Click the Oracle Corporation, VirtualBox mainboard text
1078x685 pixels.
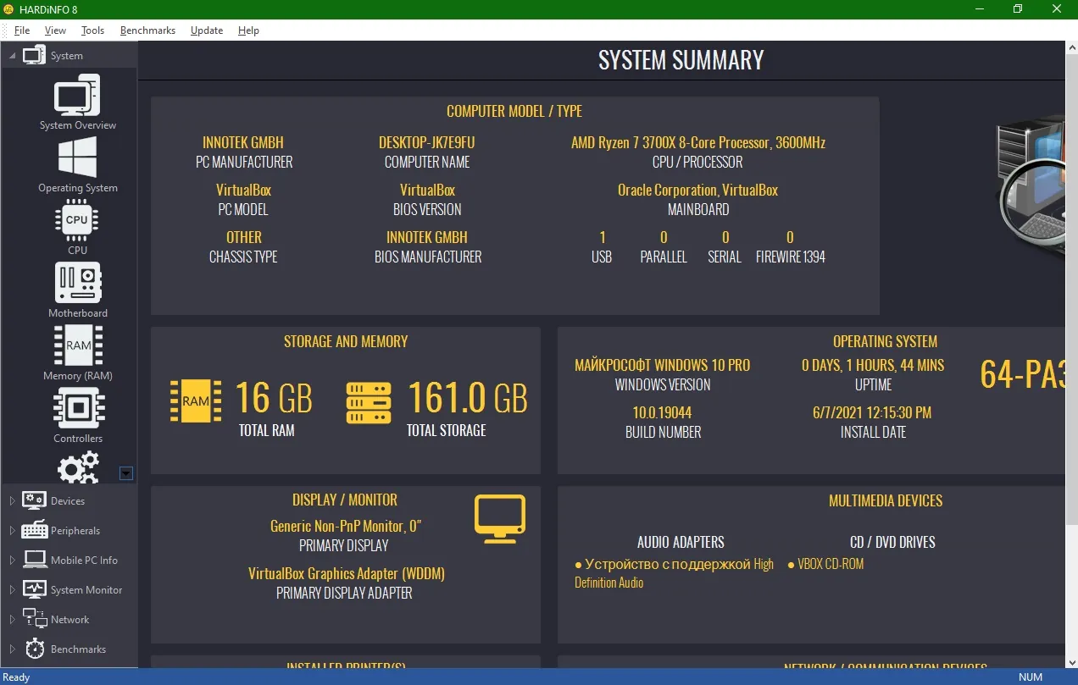(698, 191)
